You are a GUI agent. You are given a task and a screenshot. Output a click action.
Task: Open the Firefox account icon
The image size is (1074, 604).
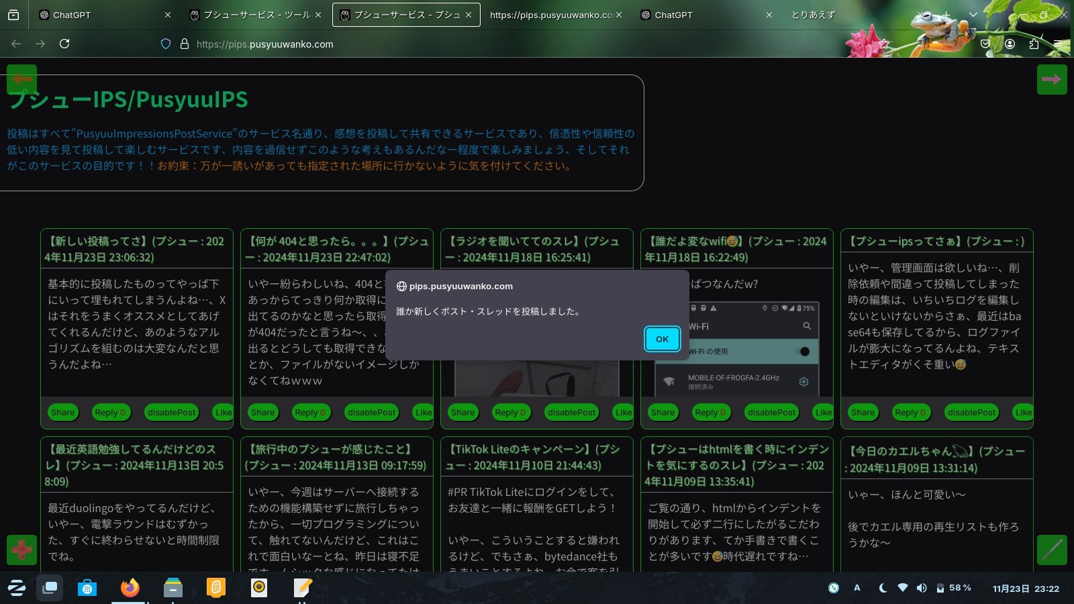1010,44
